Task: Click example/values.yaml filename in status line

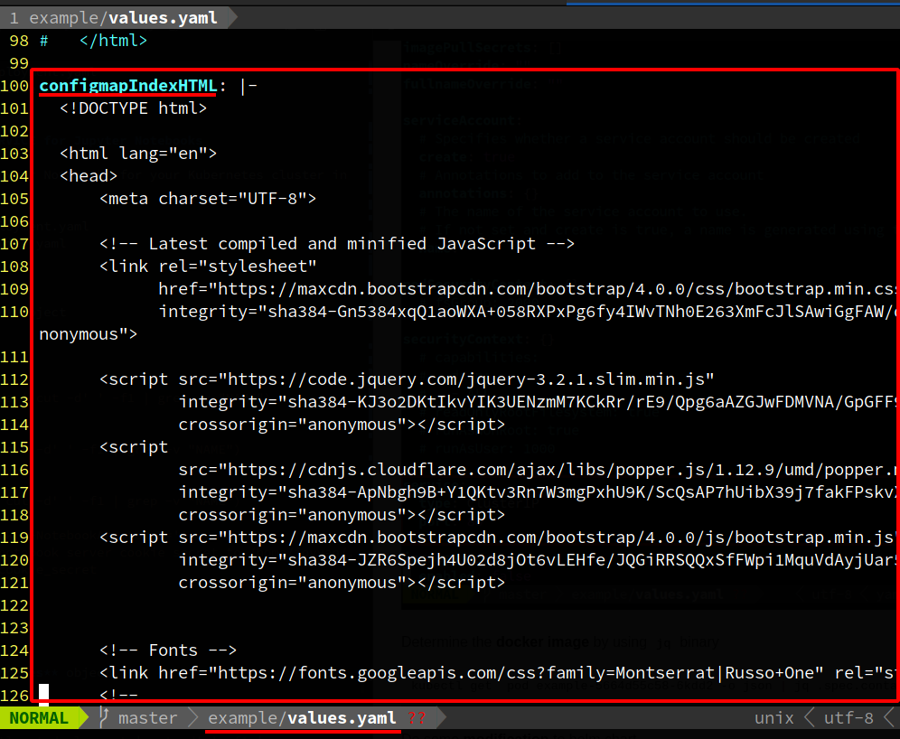Action: [x=302, y=718]
